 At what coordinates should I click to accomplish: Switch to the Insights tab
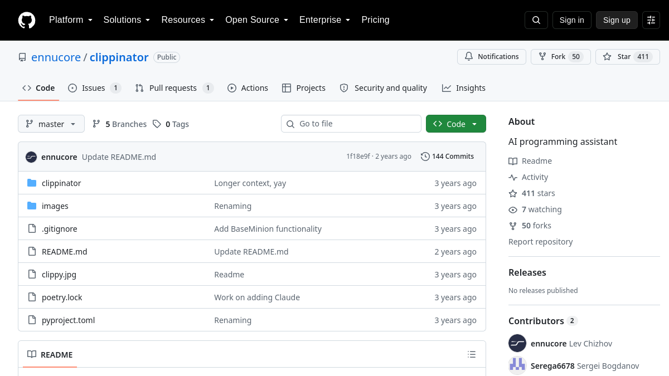(x=464, y=88)
